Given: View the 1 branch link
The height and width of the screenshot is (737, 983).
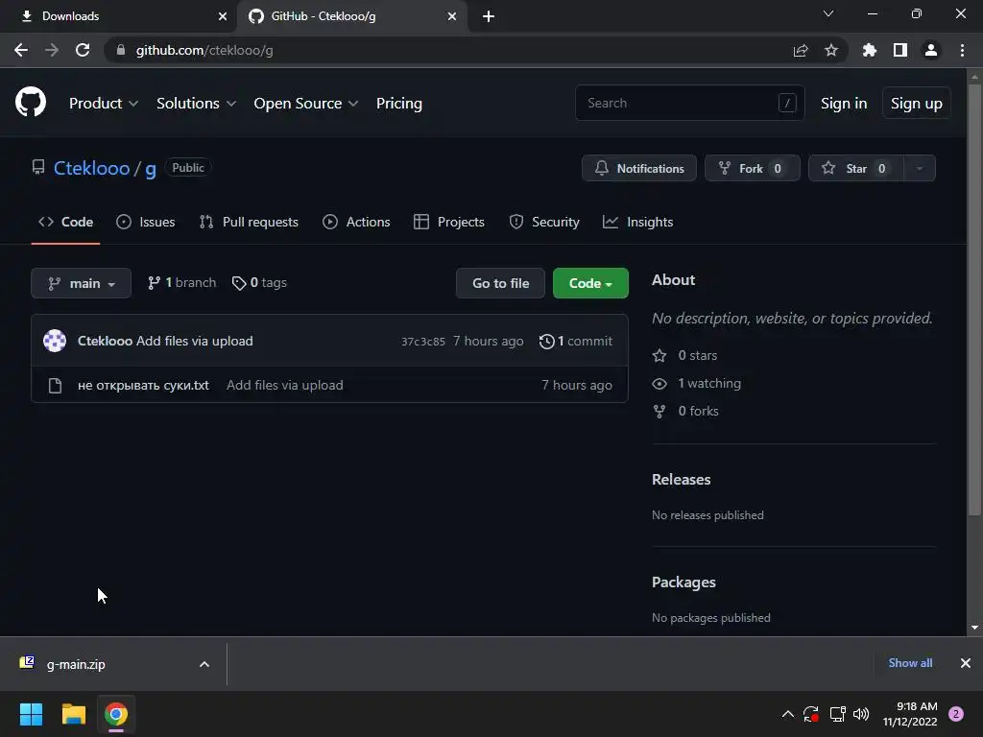Looking at the screenshot, I should click(181, 283).
